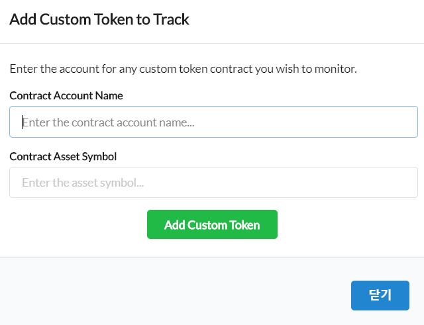This screenshot has width=424, height=325.
Task: Submit the form via Add Custom Token
Action: (x=212, y=225)
